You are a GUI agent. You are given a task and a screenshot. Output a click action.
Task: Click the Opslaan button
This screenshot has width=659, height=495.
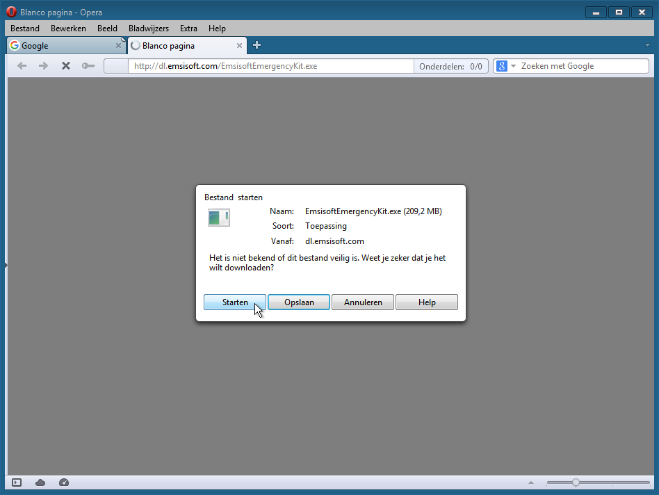299,302
